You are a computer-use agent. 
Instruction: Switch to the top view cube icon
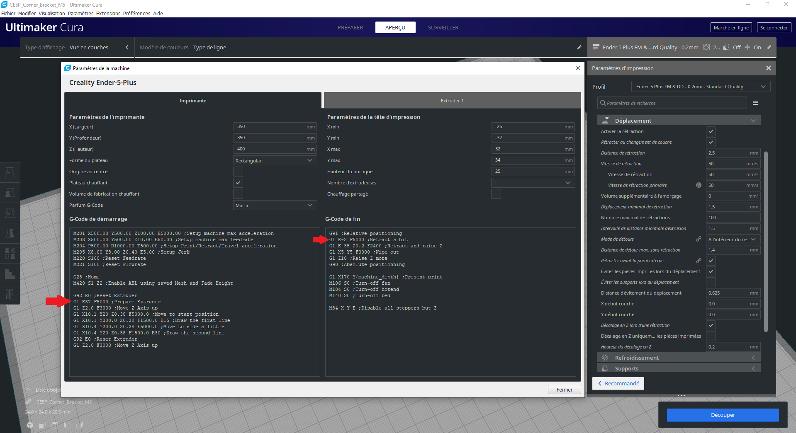click(55, 425)
